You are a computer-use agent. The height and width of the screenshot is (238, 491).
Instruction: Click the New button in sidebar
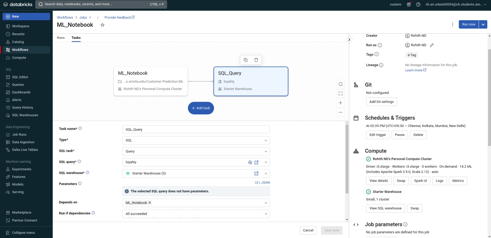point(26,17)
